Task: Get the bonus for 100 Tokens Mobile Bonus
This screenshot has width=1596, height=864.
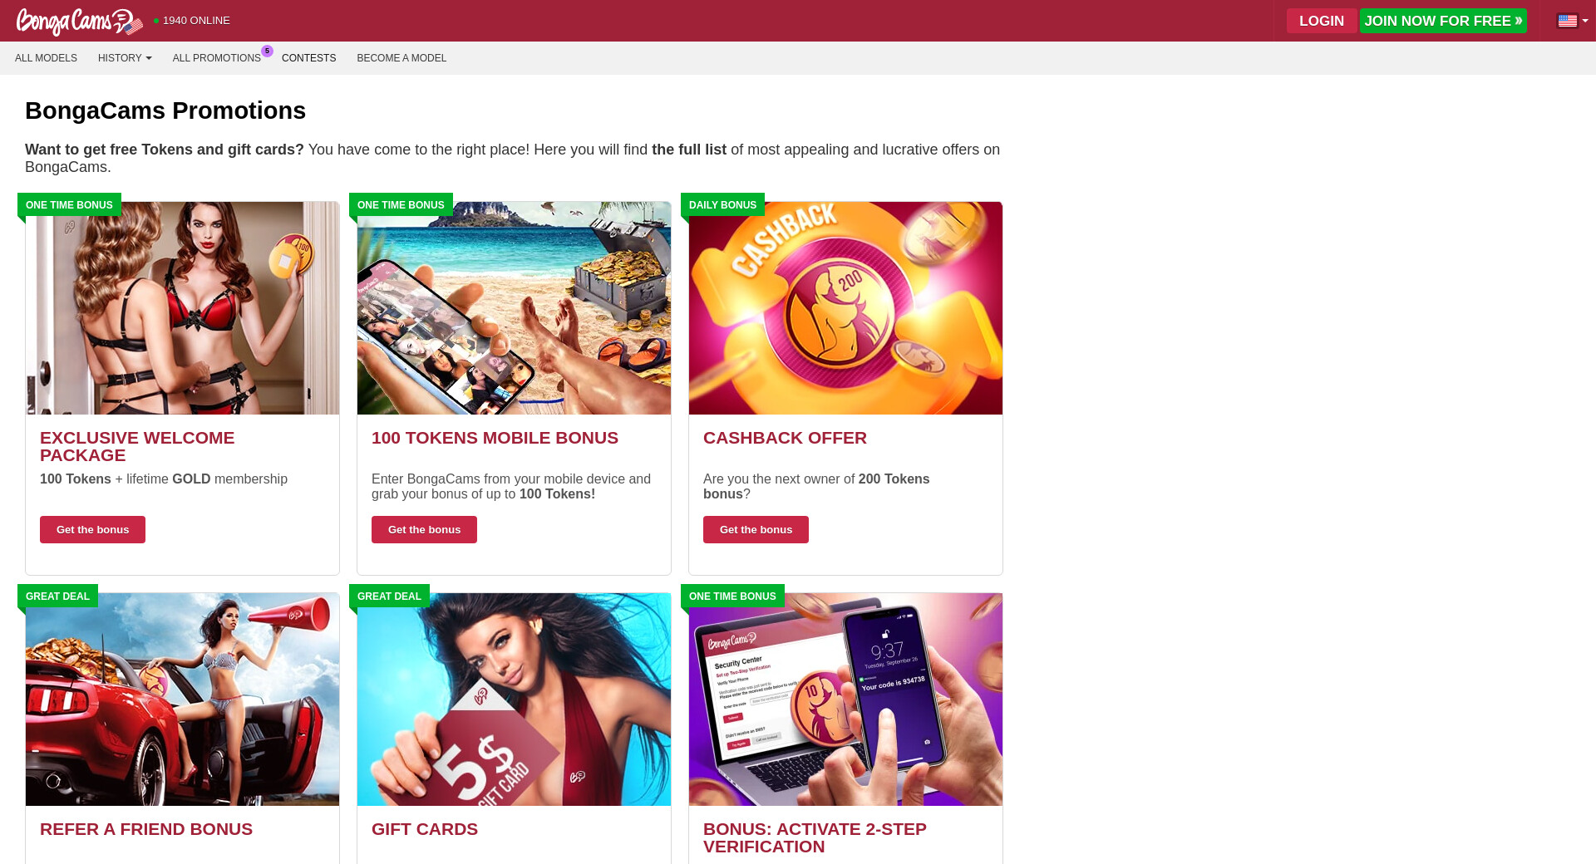Action: (424, 529)
